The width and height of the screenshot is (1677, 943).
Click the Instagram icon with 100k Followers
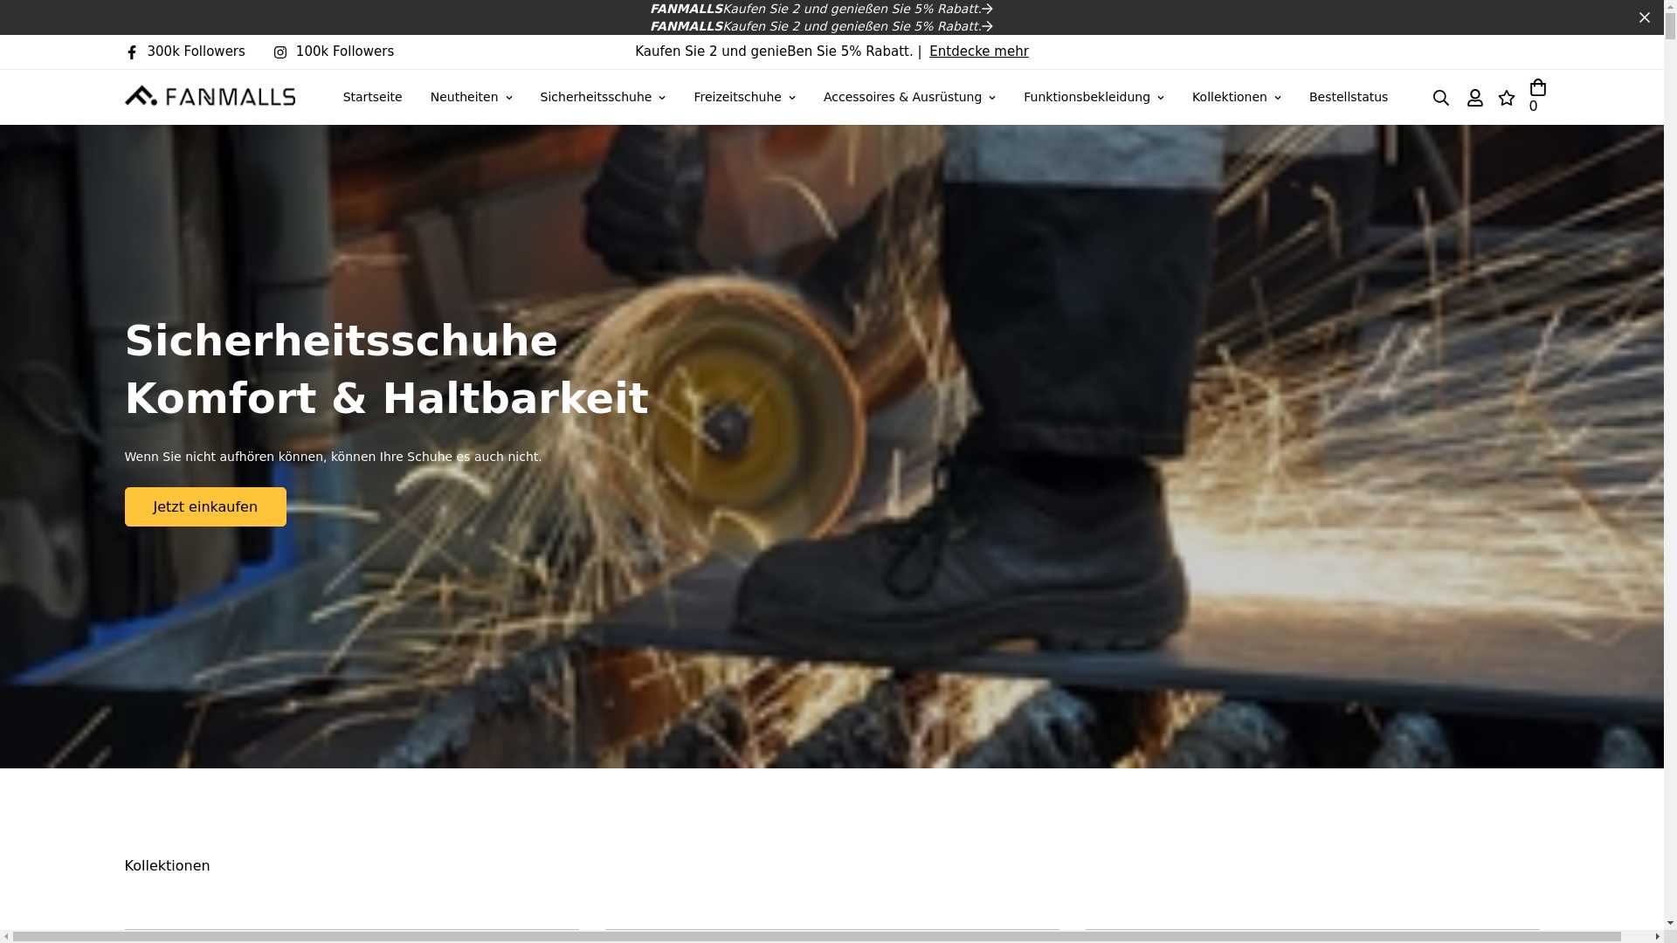click(280, 52)
